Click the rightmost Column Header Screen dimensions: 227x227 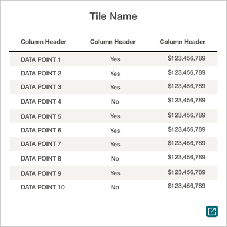(x=182, y=42)
